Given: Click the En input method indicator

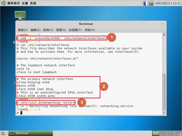Looking at the screenshot, I should (x=151, y=3).
